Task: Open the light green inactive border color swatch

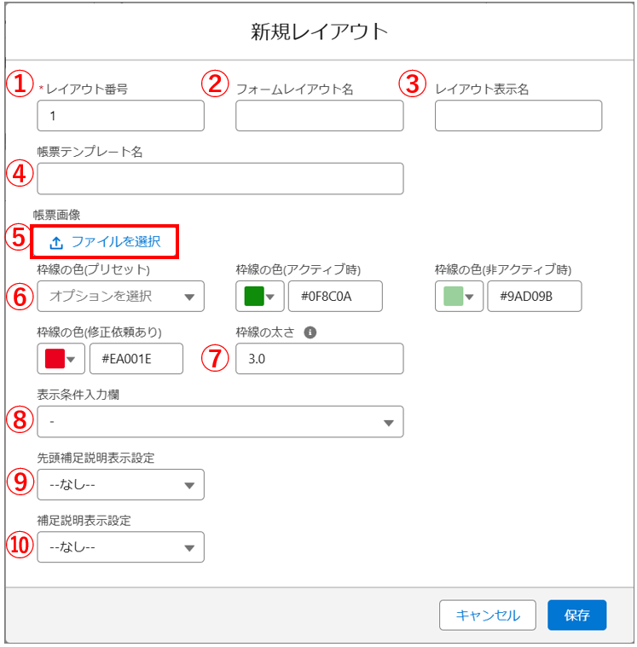Action: [x=460, y=296]
